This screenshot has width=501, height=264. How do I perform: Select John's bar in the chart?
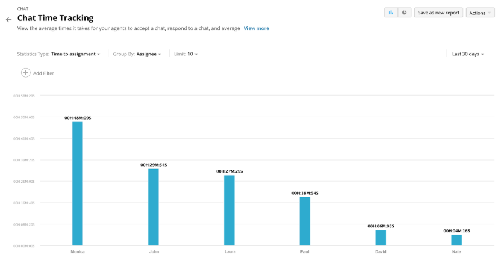click(x=154, y=207)
